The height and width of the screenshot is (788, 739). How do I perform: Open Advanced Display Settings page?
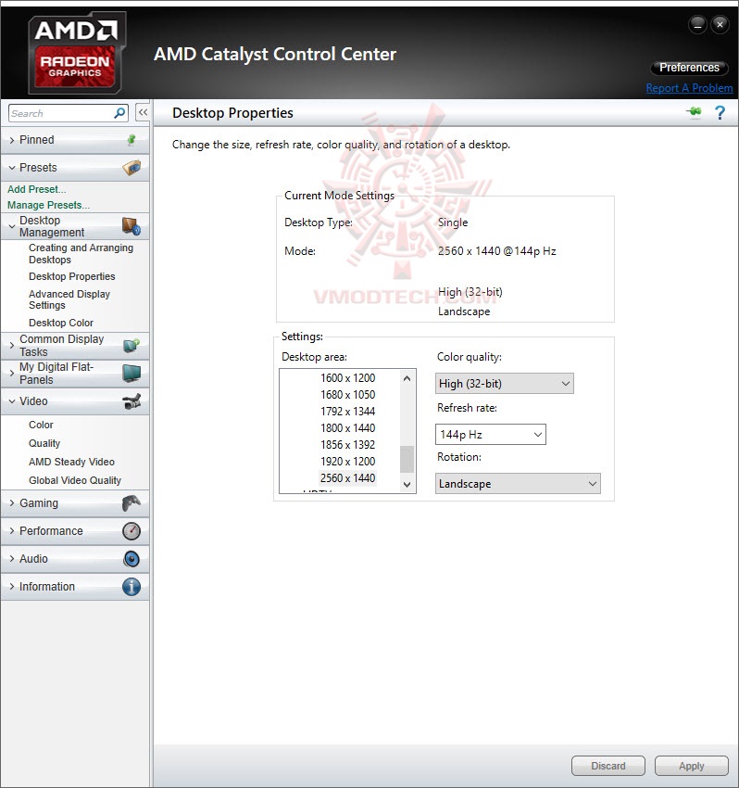coord(69,299)
